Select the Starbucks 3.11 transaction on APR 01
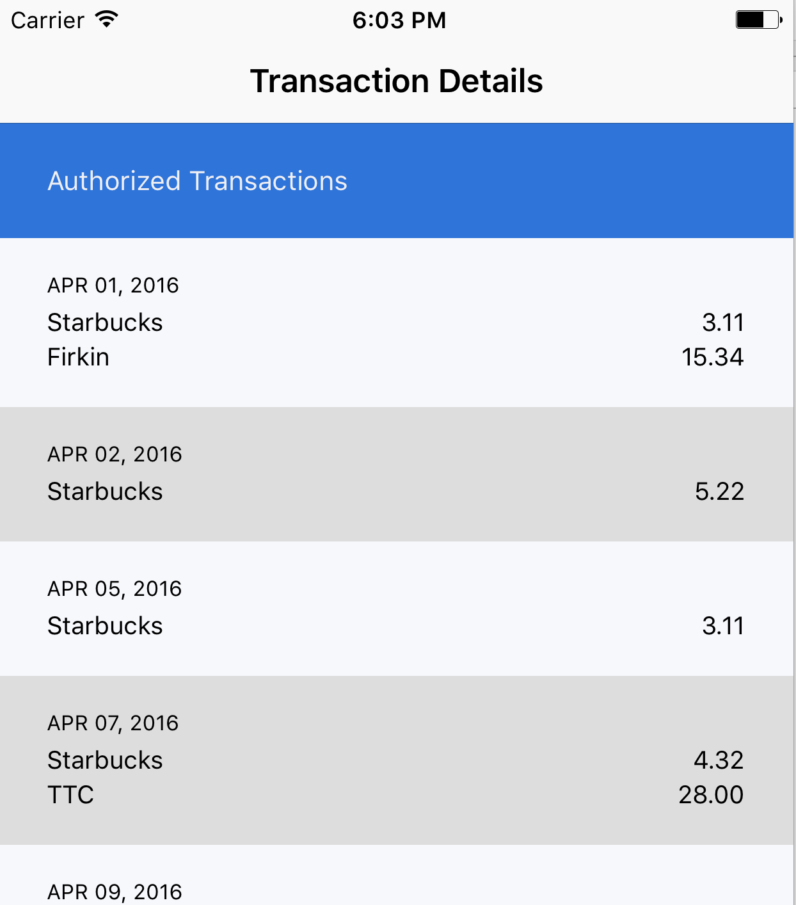Viewport: 796px width, 905px height. [x=395, y=323]
